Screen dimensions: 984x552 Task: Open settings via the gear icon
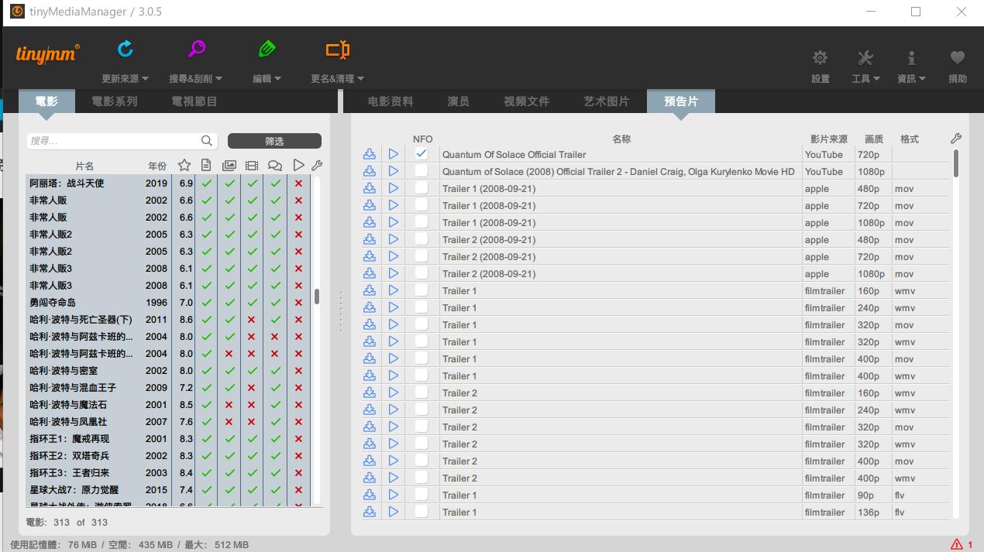pos(820,58)
